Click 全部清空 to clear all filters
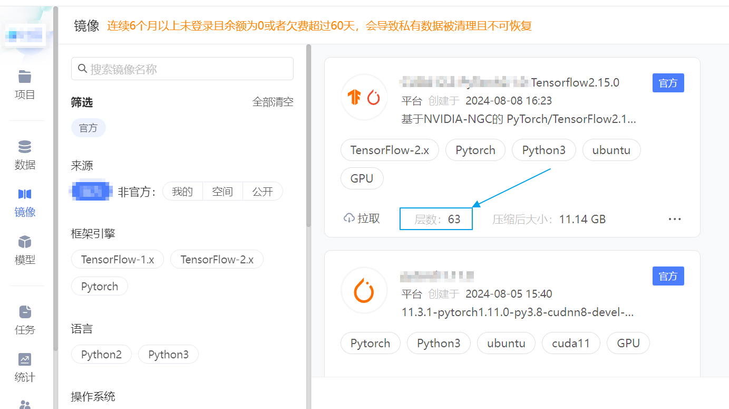 coord(273,102)
